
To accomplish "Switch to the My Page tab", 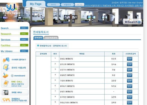I will 36,4.
